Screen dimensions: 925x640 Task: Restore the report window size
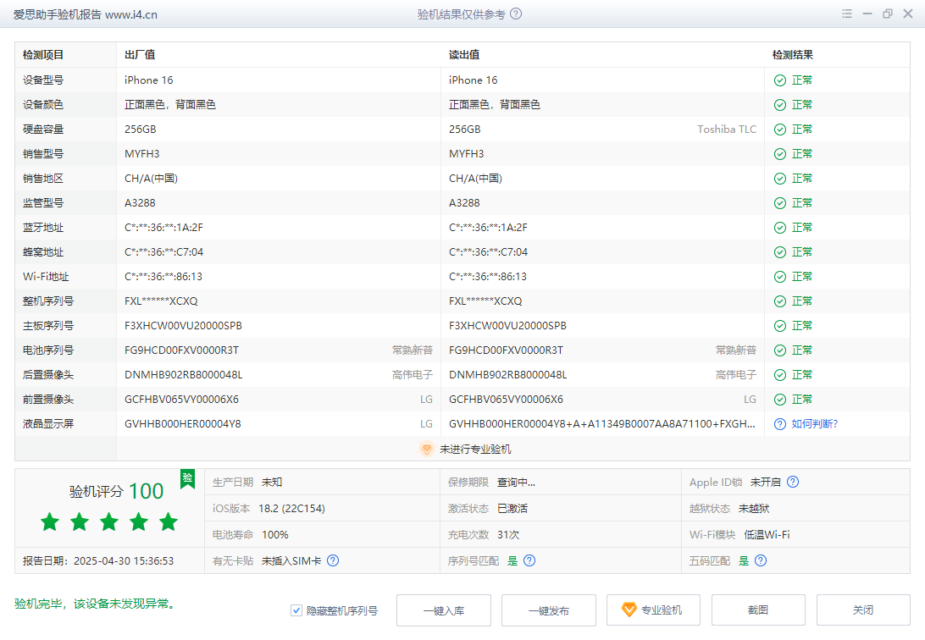point(887,14)
